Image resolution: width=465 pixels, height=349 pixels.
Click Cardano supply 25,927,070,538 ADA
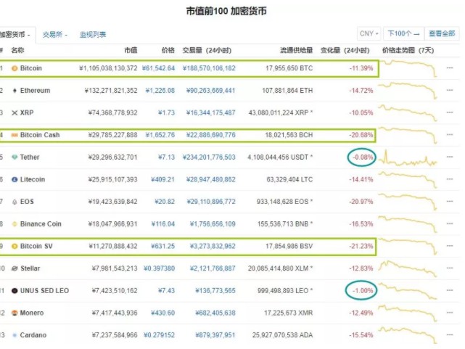(x=283, y=335)
